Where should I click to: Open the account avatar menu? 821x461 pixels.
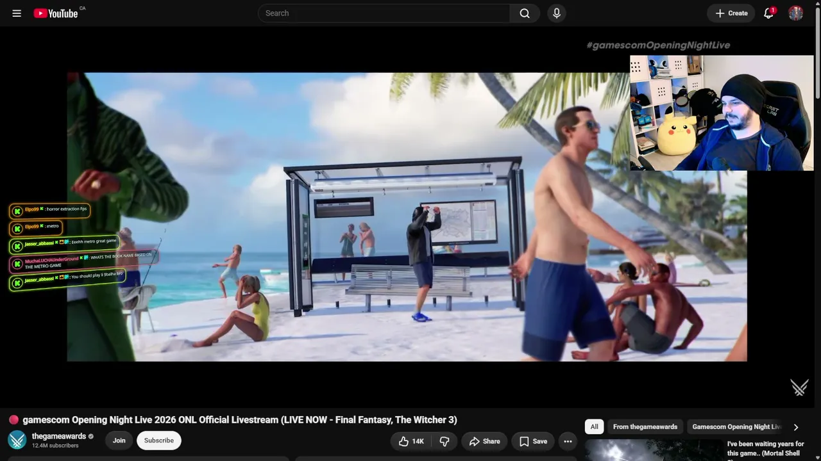click(x=796, y=13)
